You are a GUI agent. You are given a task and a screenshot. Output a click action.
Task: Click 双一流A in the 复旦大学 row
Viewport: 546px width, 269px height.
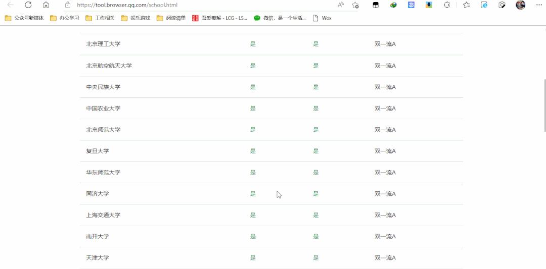point(385,151)
